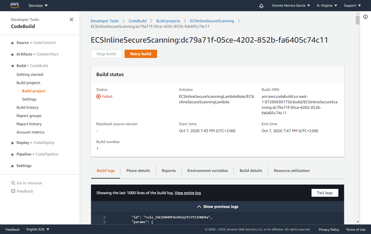The width and height of the screenshot is (371, 234).
Task: Open Getting started in sidebar
Action: point(30,74)
